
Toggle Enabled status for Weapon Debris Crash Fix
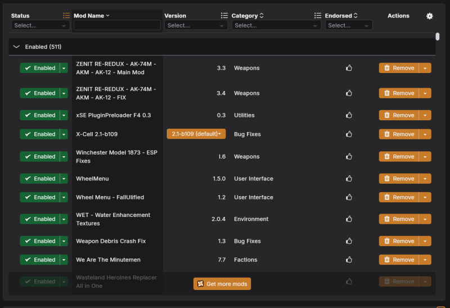point(40,241)
